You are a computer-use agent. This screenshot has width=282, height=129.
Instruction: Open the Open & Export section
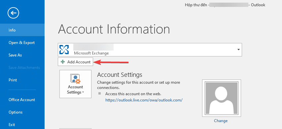tap(22, 43)
